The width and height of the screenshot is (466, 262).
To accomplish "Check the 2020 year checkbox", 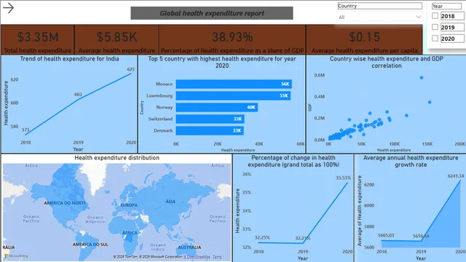I will pyautogui.click(x=435, y=39).
